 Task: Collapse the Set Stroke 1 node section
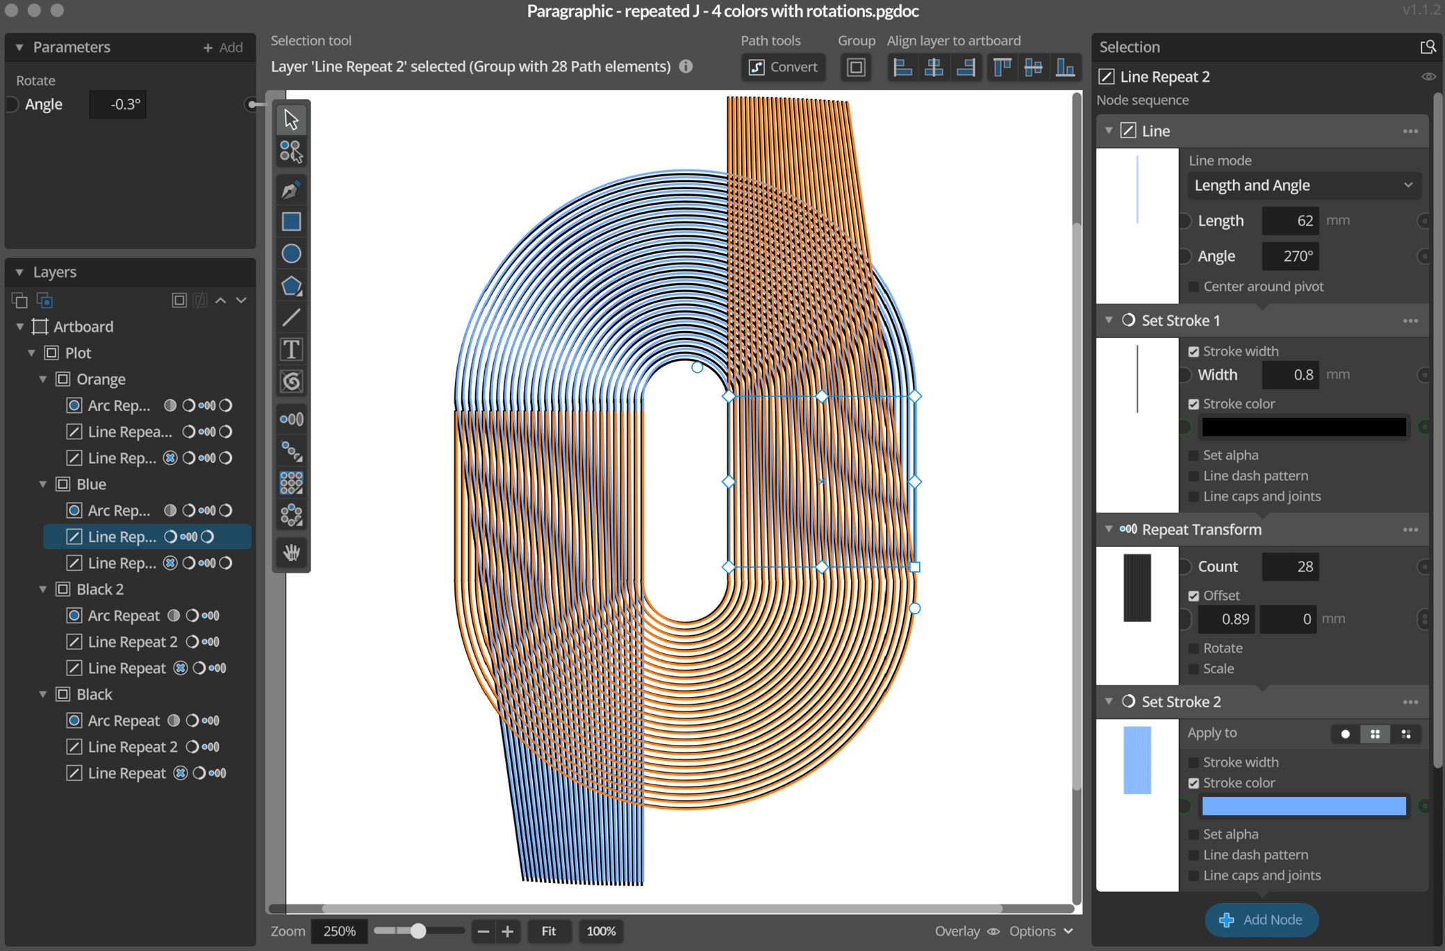pos(1109,320)
